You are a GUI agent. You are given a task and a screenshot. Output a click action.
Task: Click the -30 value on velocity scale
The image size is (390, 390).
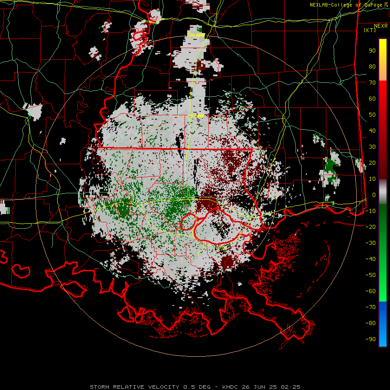[370, 243]
